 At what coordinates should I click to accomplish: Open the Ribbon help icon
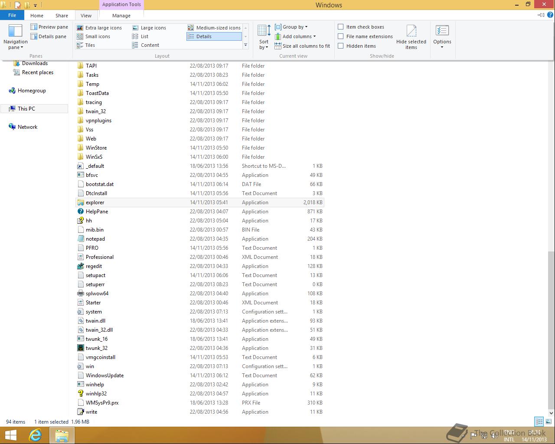[551, 15]
